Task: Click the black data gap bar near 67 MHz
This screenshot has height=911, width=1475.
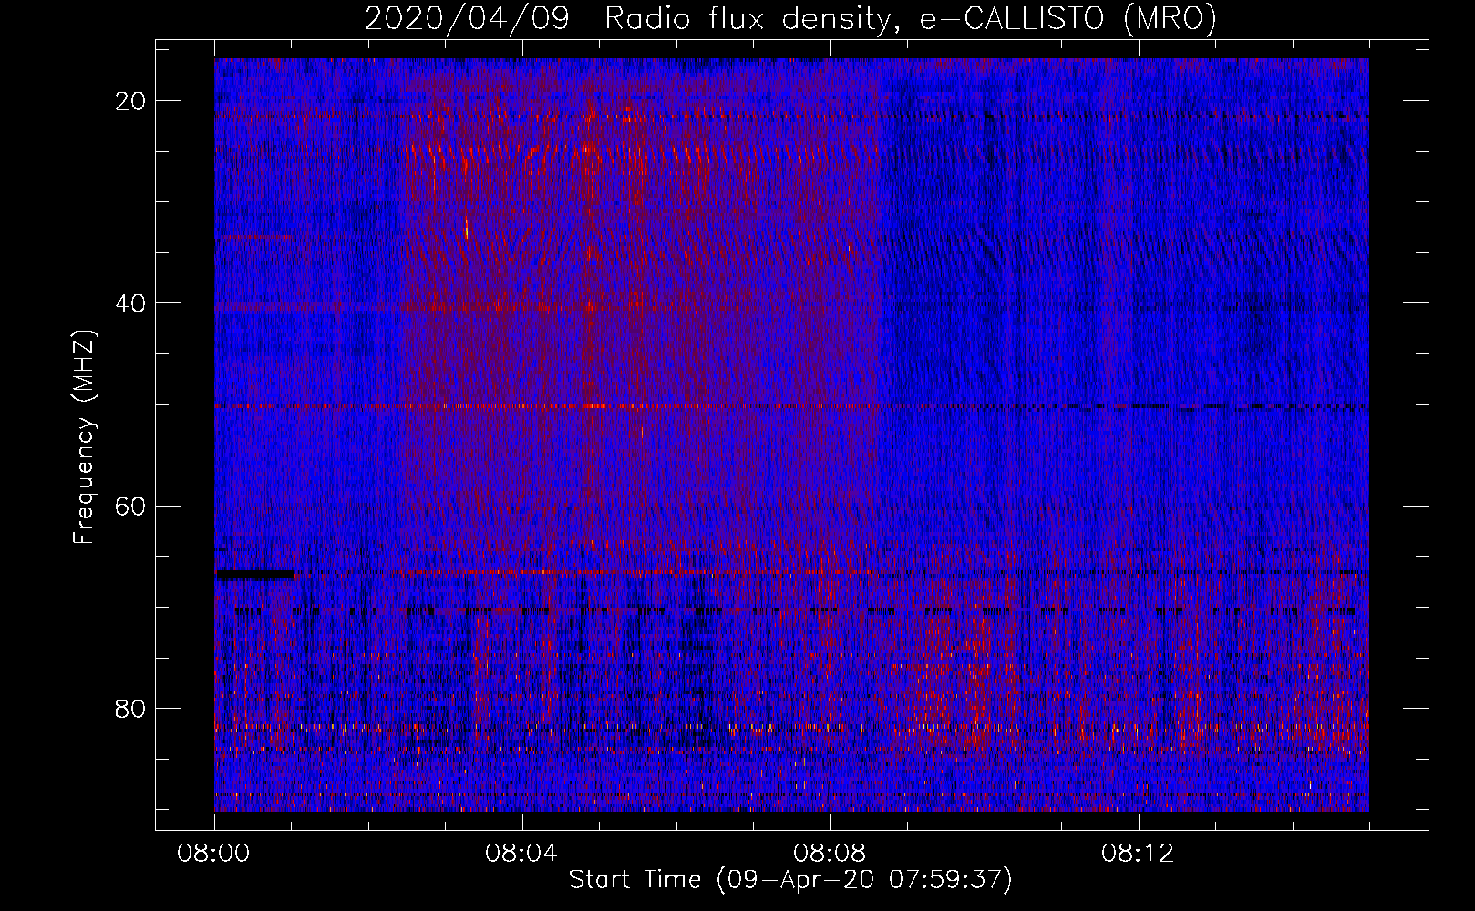Action: click(x=254, y=575)
